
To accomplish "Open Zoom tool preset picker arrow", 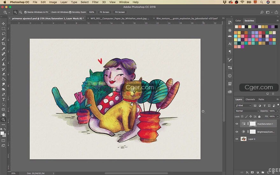I will click(x=9, y=12).
